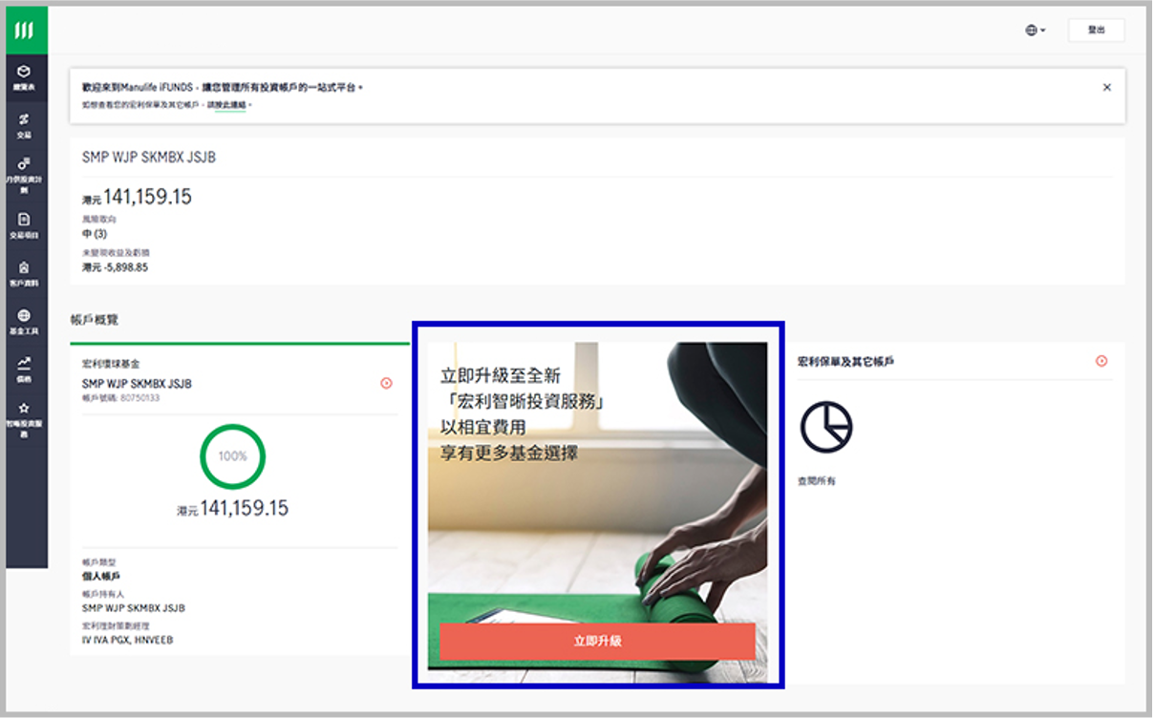Image resolution: width=1155 pixels, height=718 pixels.
Task: Open 價格 chart icon in sidebar
Action: coord(25,370)
